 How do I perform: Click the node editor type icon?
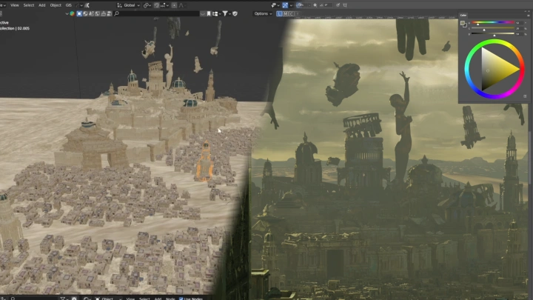(x=87, y=299)
